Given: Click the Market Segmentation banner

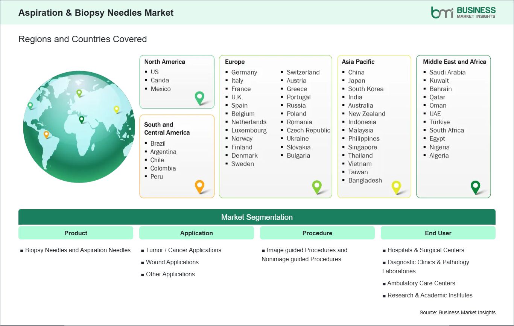Looking at the screenshot, I should (x=257, y=217).
